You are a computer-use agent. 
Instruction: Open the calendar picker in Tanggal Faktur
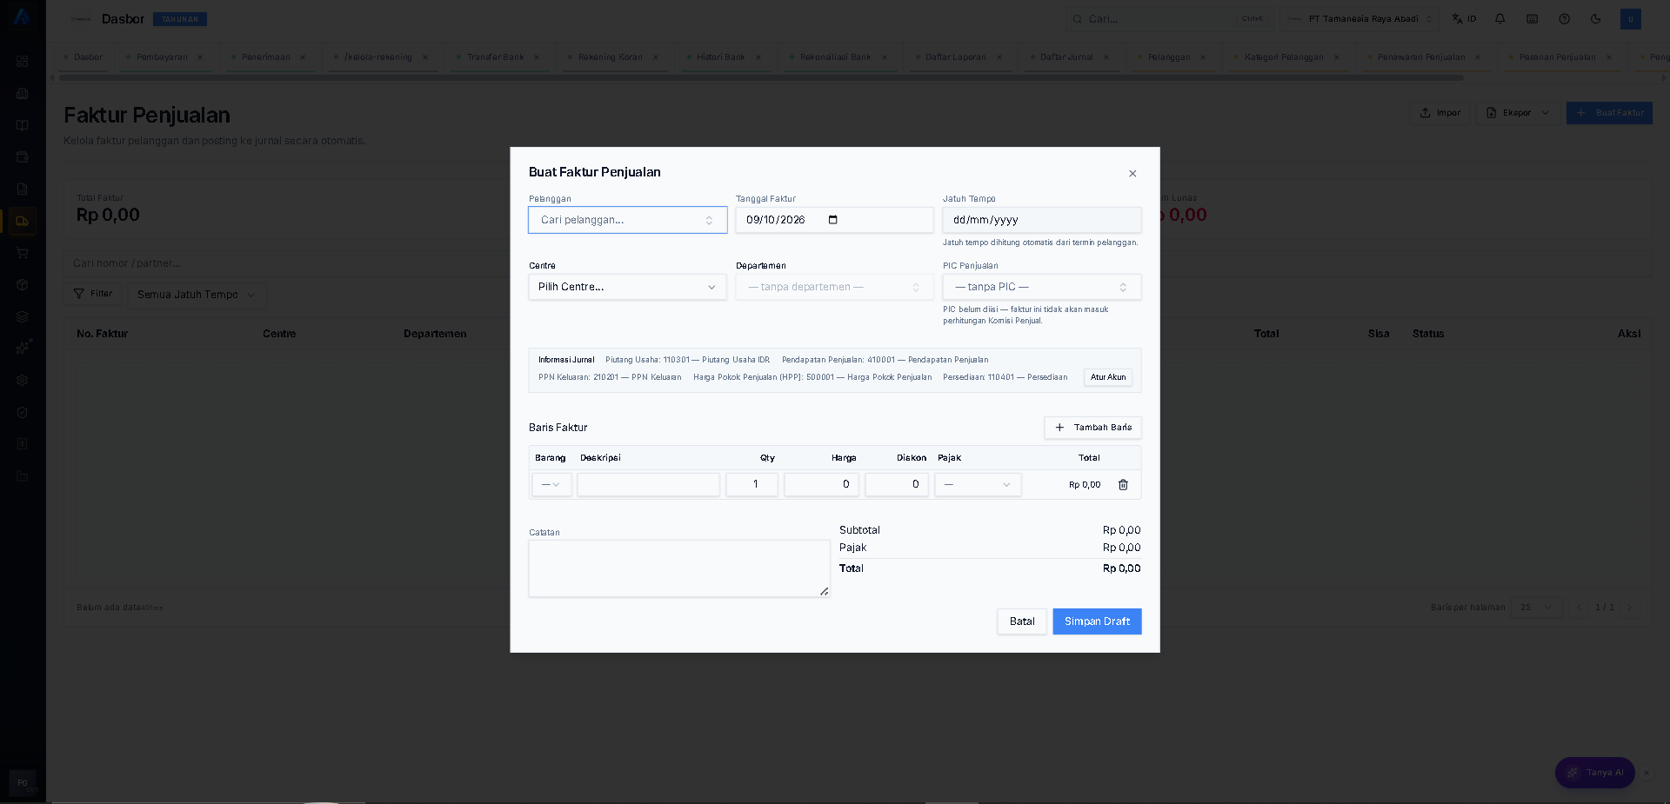click(833, 220)
